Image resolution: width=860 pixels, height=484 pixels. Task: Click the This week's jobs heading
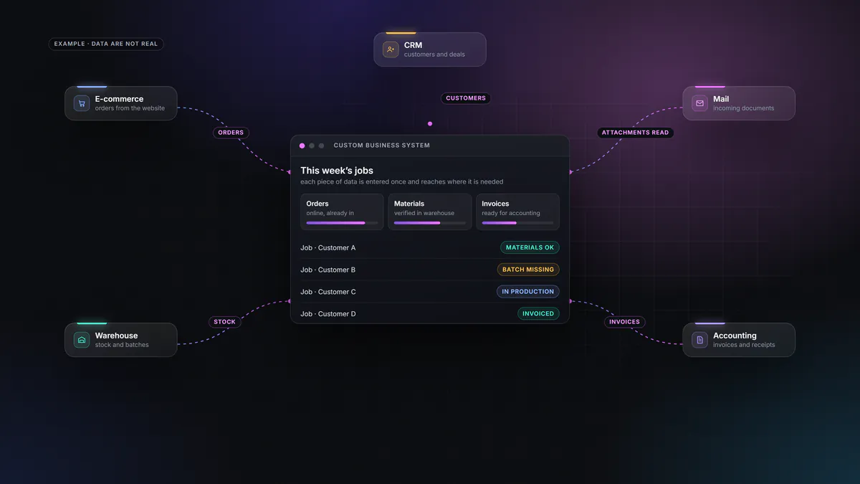coord(337,171)
